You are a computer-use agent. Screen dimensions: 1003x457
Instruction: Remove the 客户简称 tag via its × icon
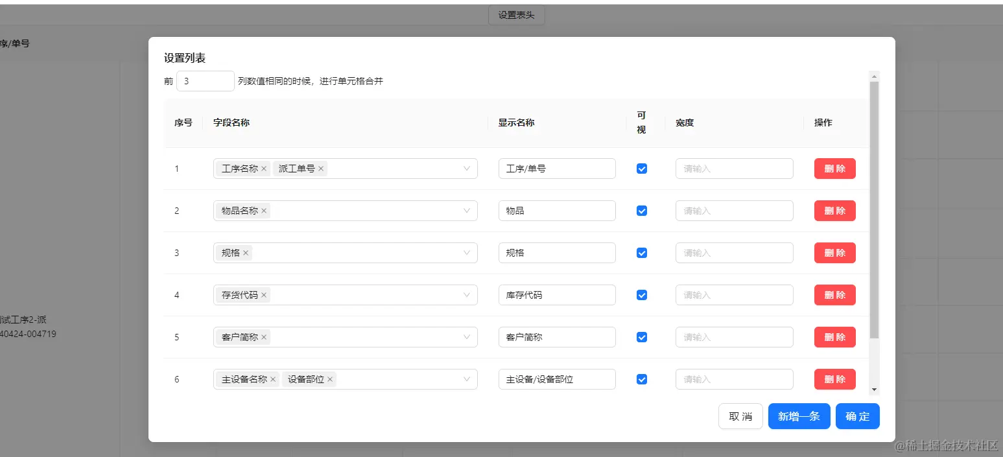(264, 336)
